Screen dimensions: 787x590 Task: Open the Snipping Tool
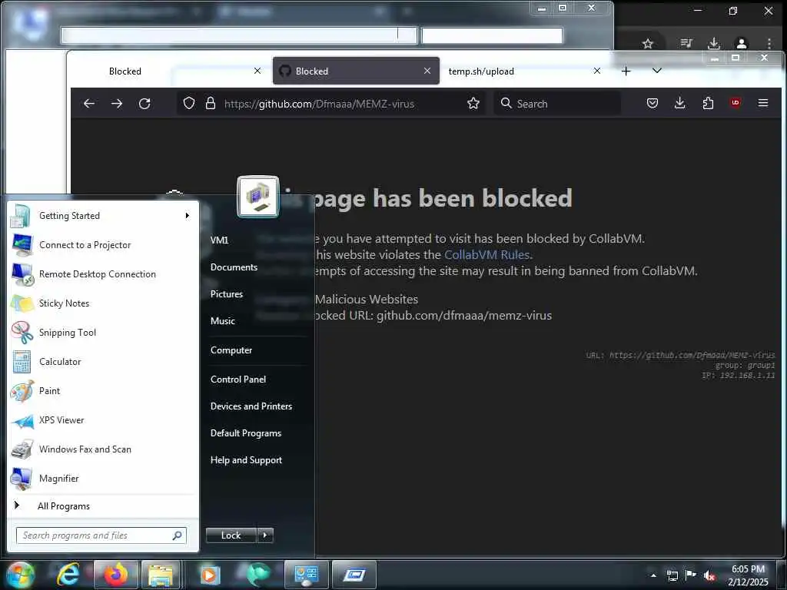(x=103, y=332)
